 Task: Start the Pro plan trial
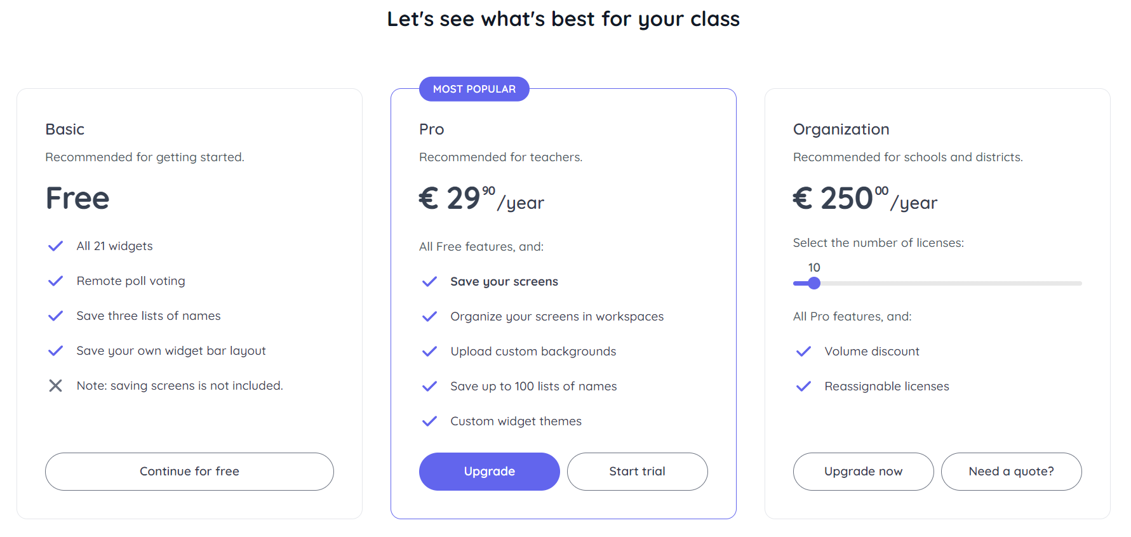637,472
